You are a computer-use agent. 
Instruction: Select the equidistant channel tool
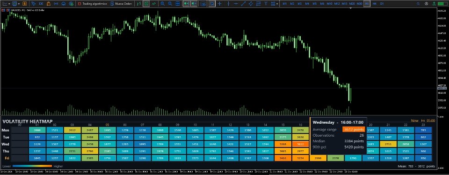pos(251,4)
